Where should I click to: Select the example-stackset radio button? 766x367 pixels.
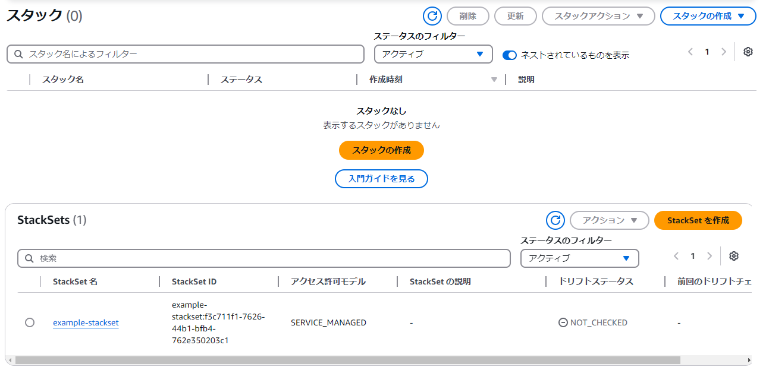point(30,322)
